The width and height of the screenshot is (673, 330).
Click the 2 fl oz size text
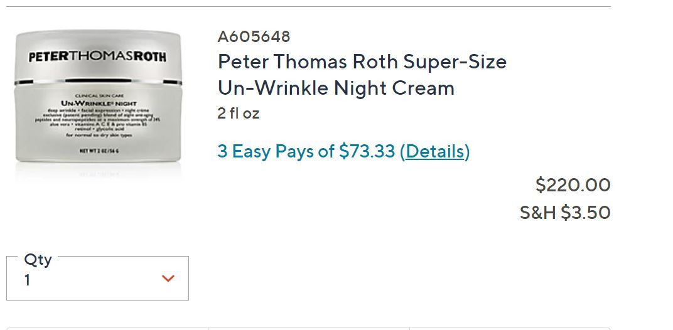(x=239, y=114)
